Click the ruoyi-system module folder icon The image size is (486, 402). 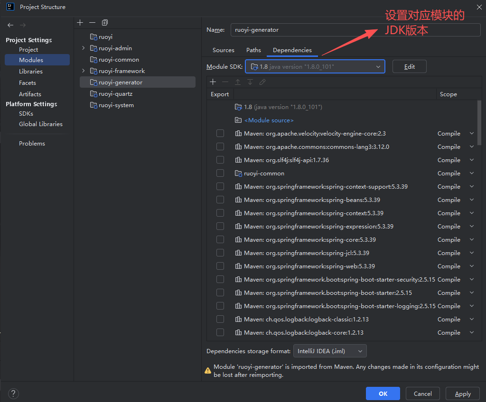coord(93,105)
